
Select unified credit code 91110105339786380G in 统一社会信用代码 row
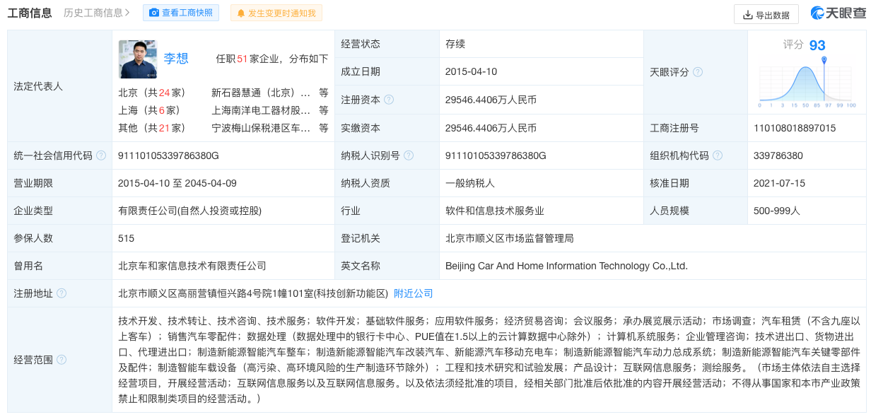(168, 155)
